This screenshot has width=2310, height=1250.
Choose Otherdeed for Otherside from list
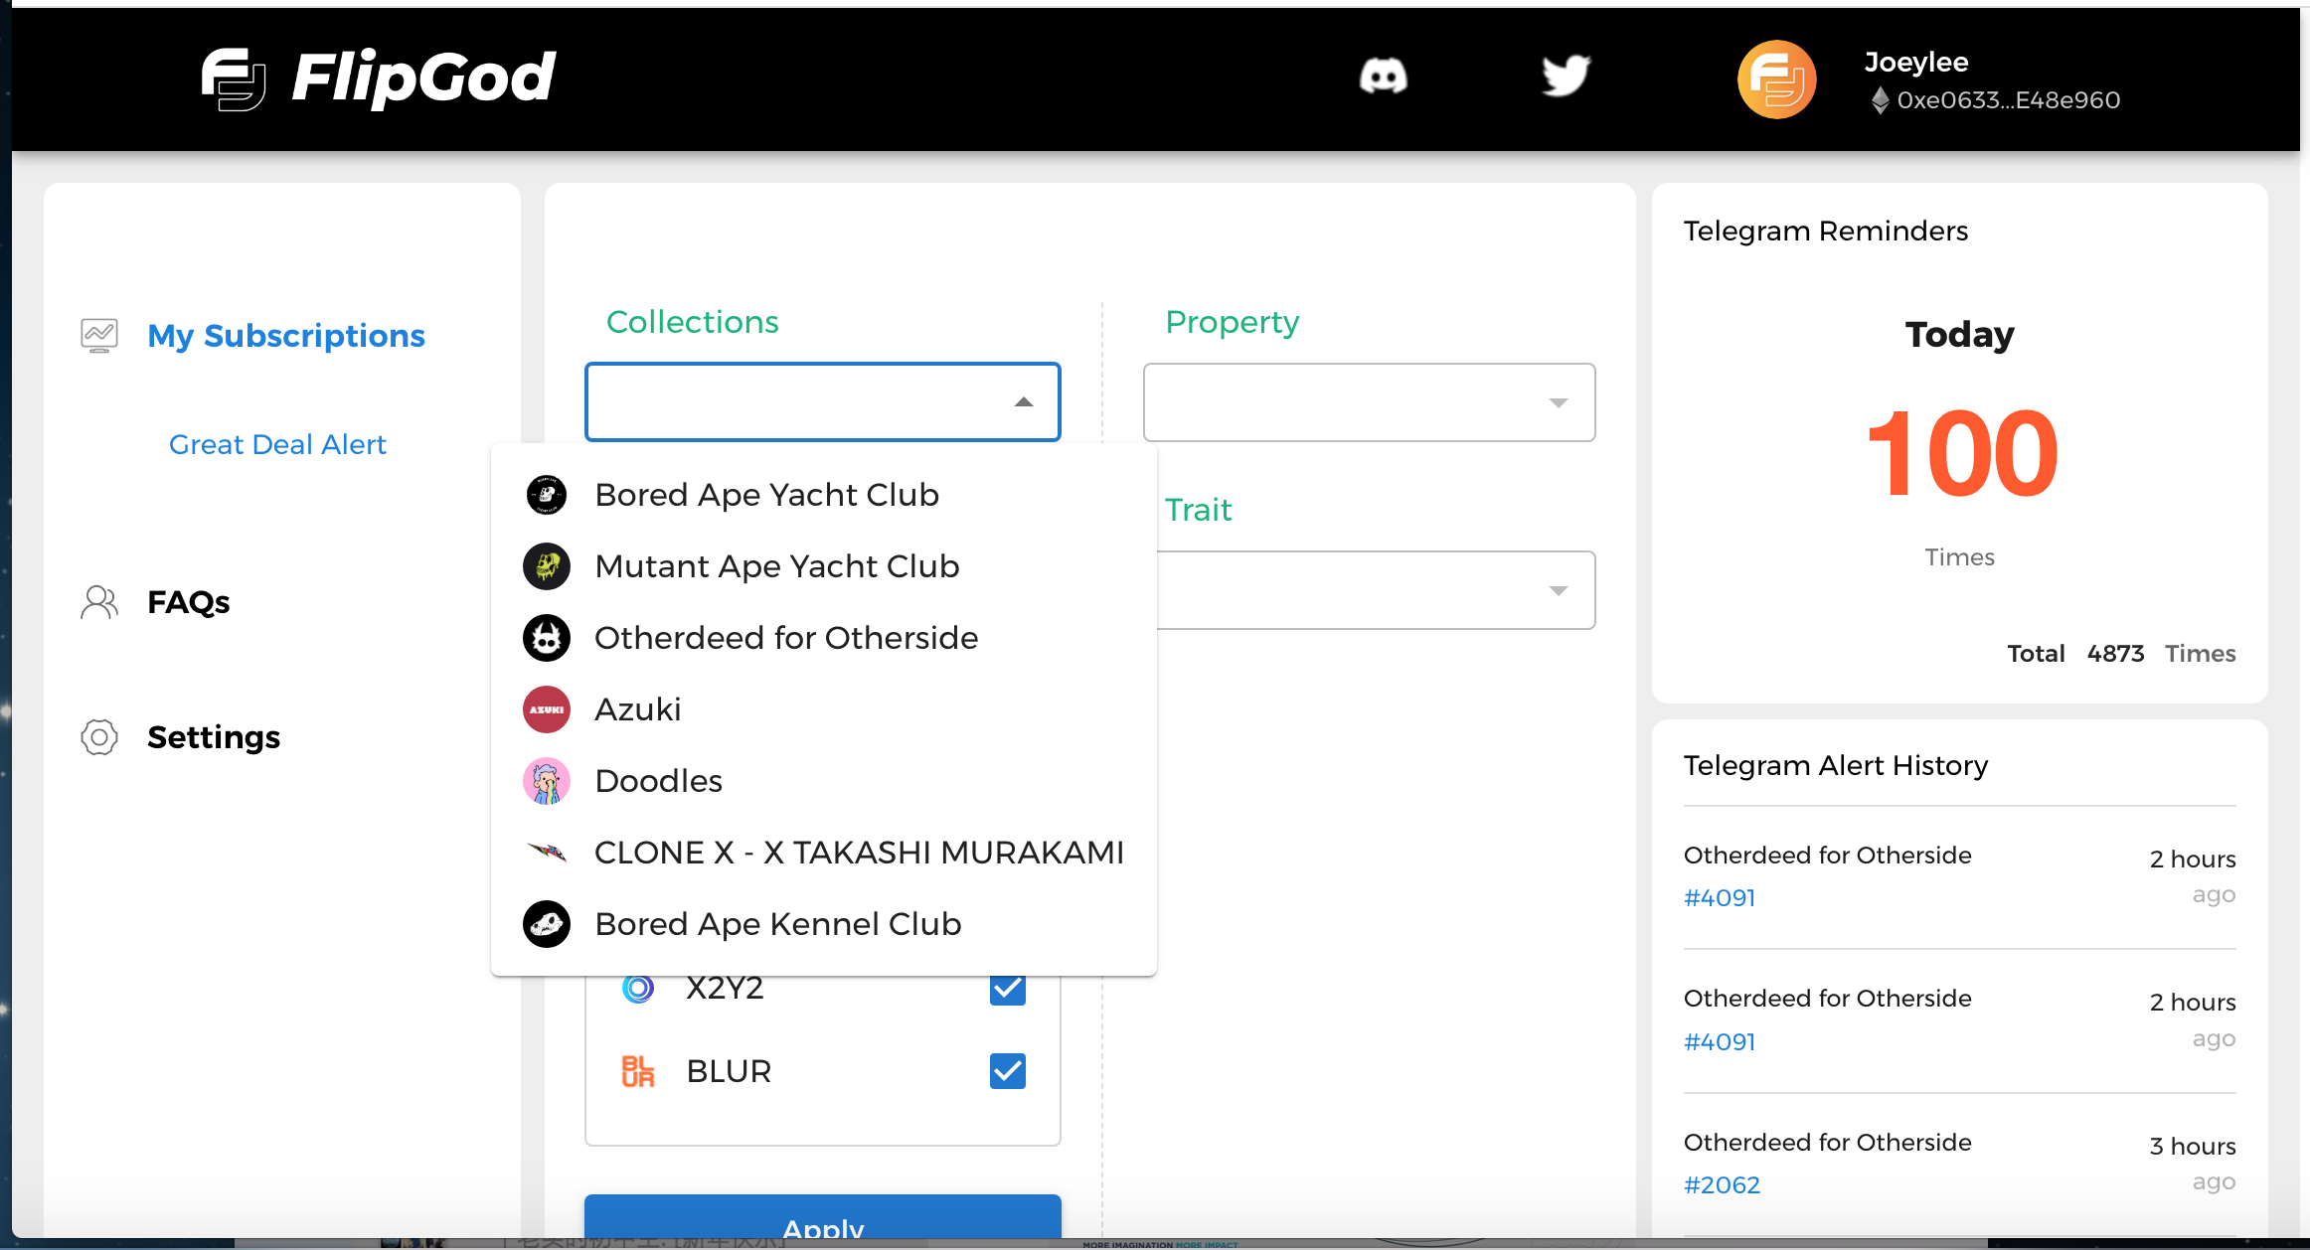click(x=824, y=638)
